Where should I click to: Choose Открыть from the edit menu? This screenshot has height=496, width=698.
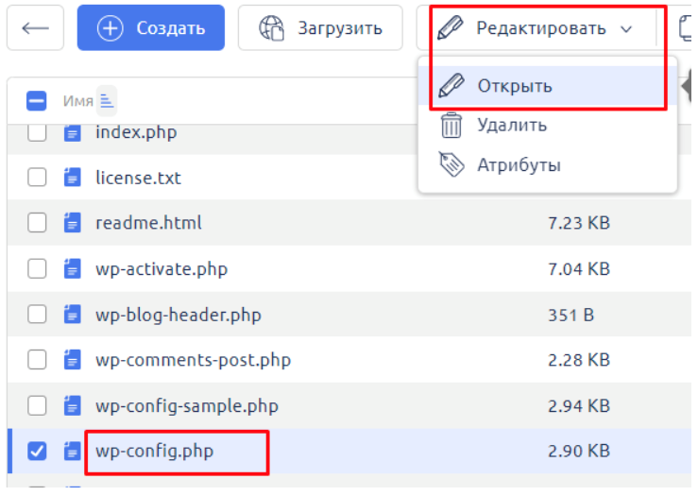[x=514, y=86]
